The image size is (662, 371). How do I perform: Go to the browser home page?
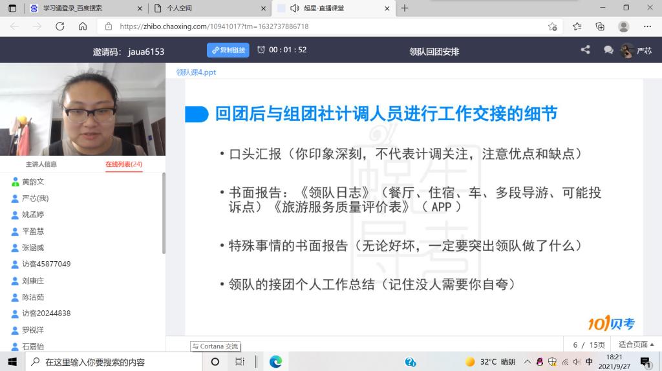tap(83, 26)
